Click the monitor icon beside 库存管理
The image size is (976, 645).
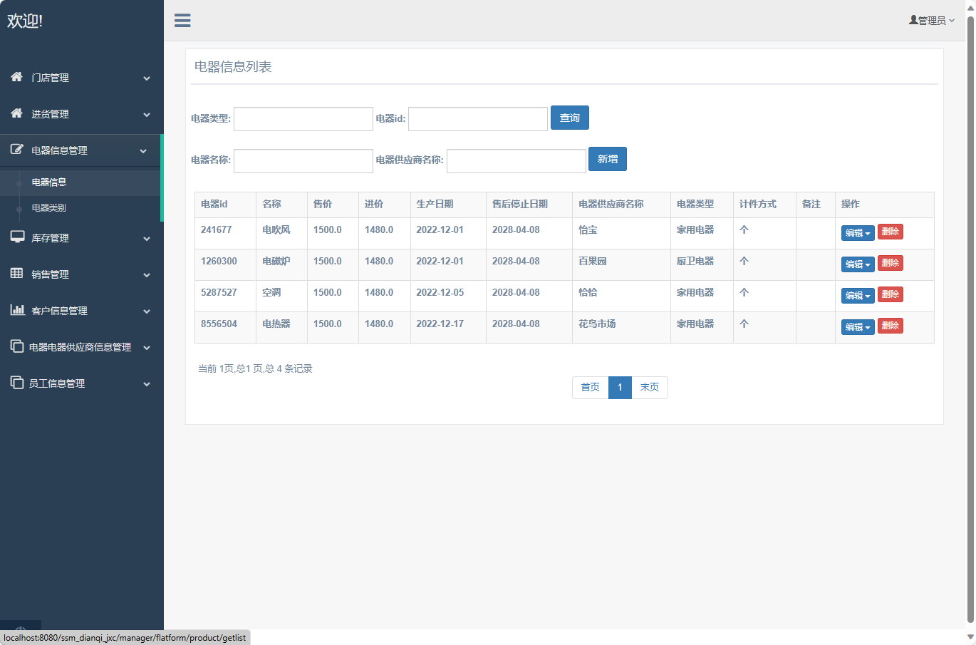pos(17,237)
